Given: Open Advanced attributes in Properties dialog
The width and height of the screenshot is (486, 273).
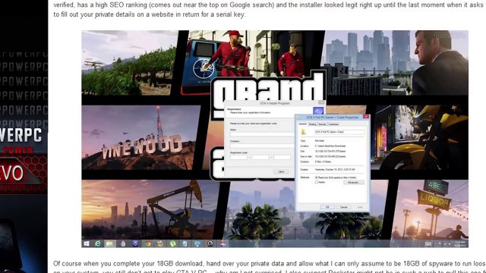Looking at the screenshot, I should pyautogui.click(x=353, y=183).
